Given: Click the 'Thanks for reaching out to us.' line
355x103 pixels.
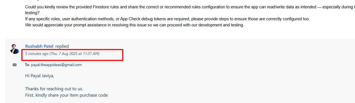Looking at the screenshot, I should (54, 89).
